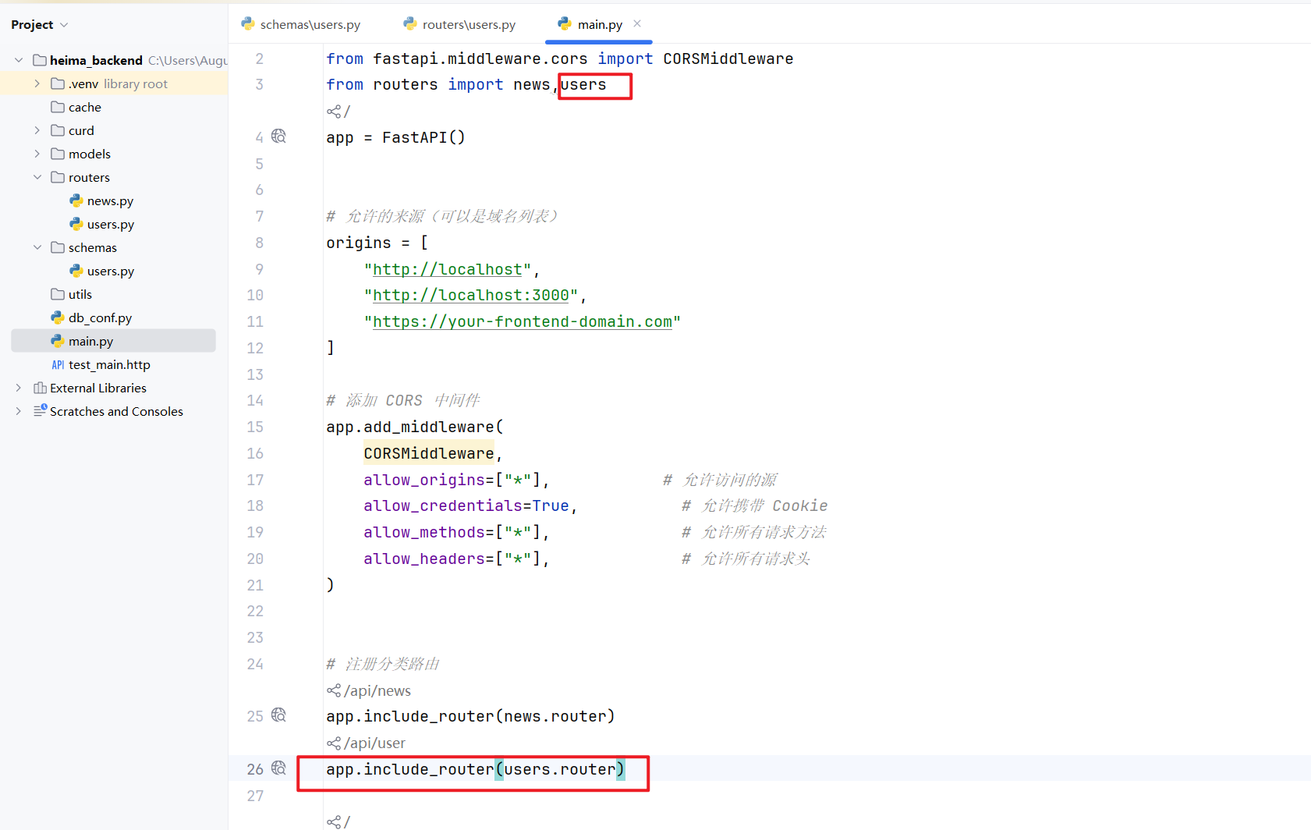Open test_main.http API file
Screen dimensions: 1311x830
(108, 364)
